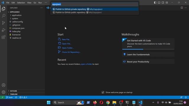Open Get Started with VS Code walkthrough
The image size is (189, 106).
[x=148, y=44]
